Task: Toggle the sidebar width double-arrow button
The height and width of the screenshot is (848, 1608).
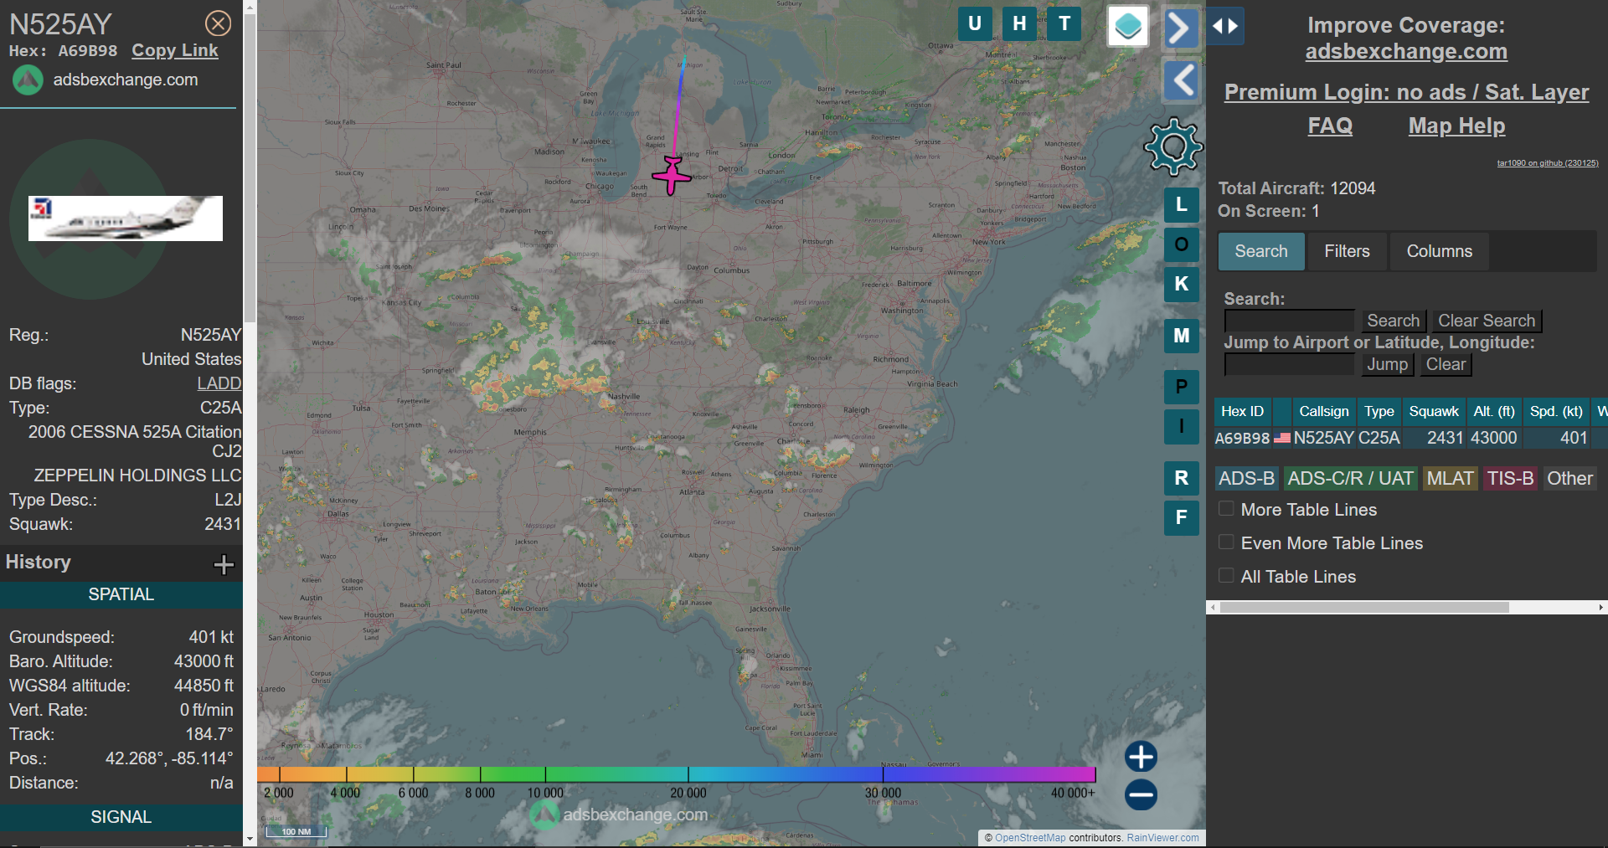Action: click(1225, 26)
